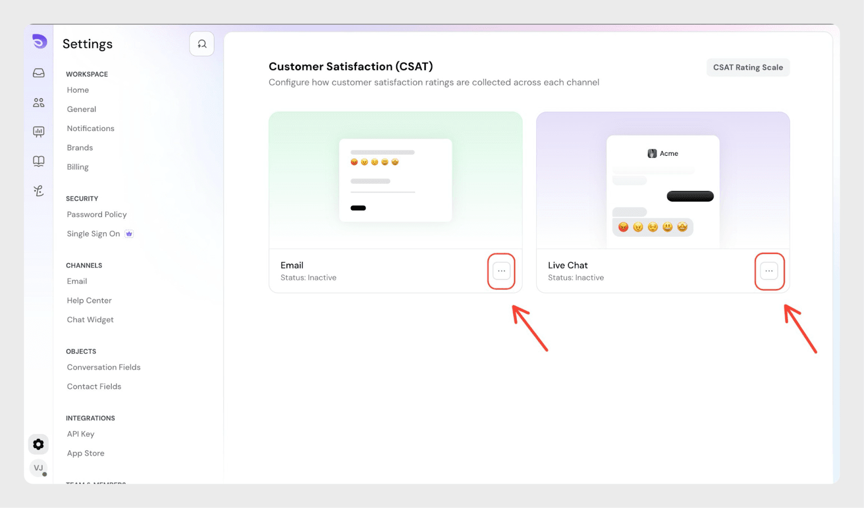Click the CSAT Rating Scale button
The height and width of the screenshot is (508, 864).
748,67
